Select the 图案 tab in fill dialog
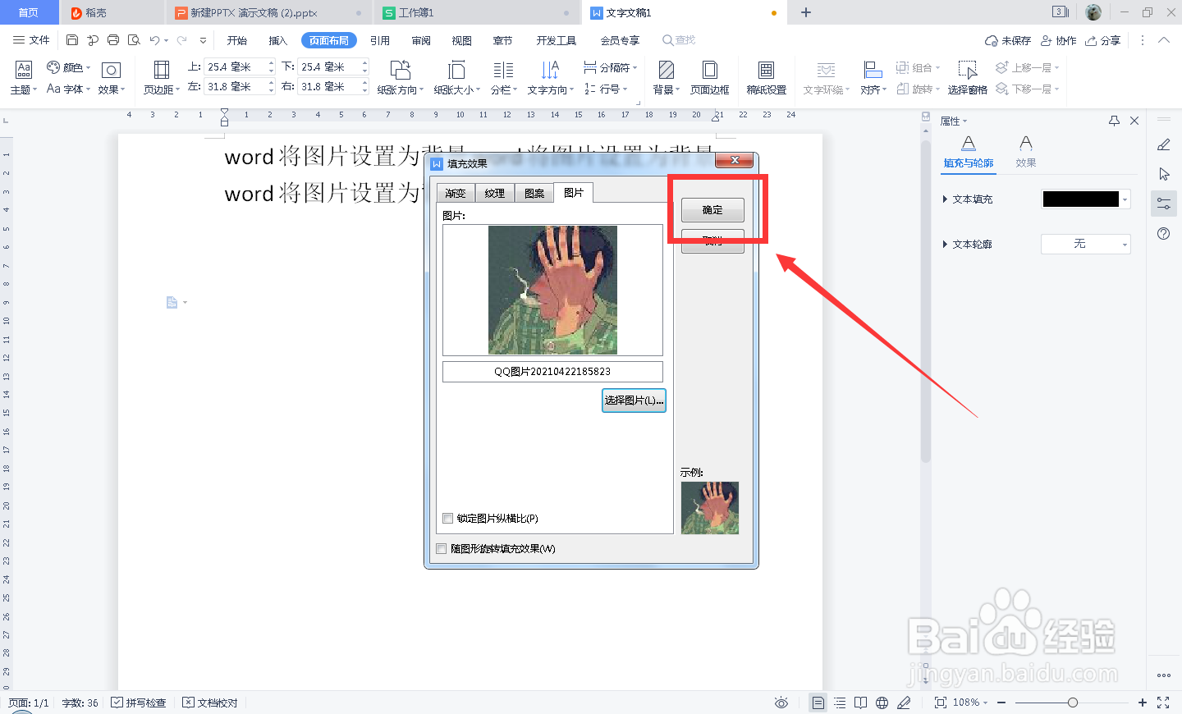 click(534, 193)
